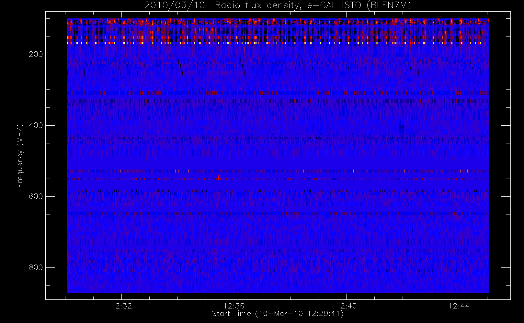Click the 12:36 time tick label
The image size is (524, 323).
(234, 306)
